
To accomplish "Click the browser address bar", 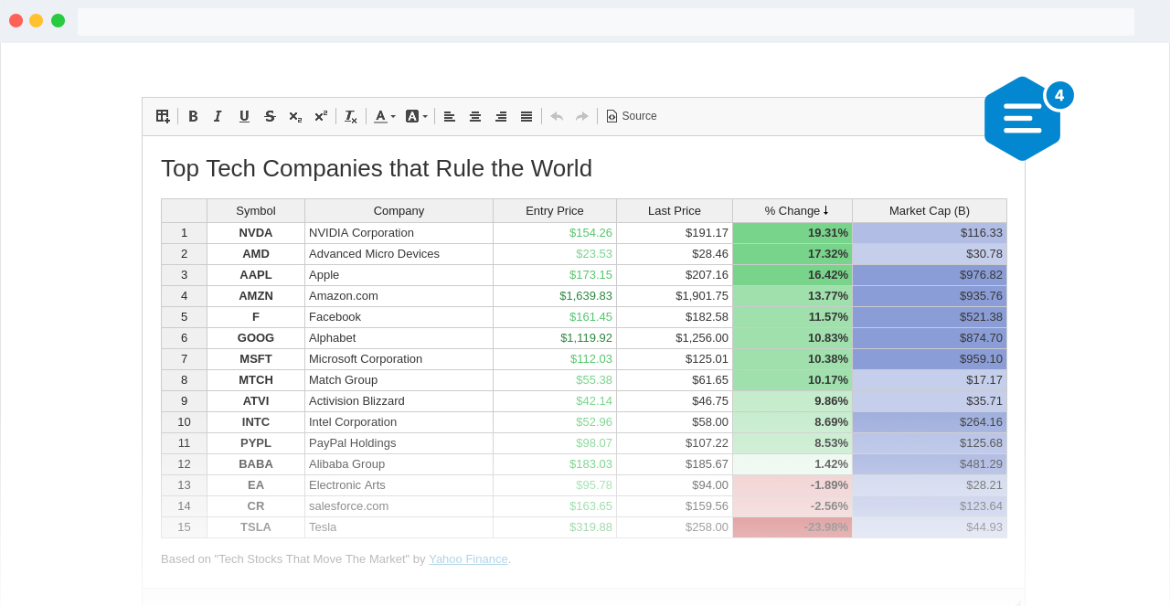I will click(605, 22).
